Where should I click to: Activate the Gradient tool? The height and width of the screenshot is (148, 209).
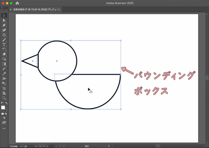pos(4,64)
